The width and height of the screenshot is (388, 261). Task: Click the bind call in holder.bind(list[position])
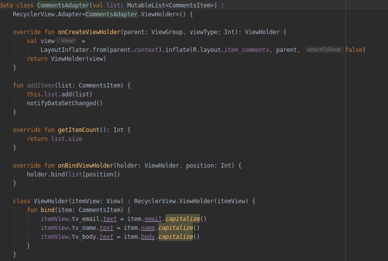57,174
